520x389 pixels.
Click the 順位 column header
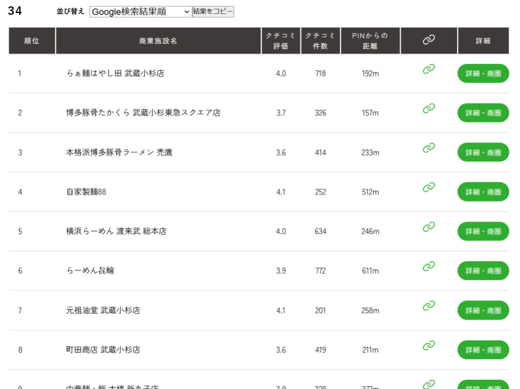[32, 41]
